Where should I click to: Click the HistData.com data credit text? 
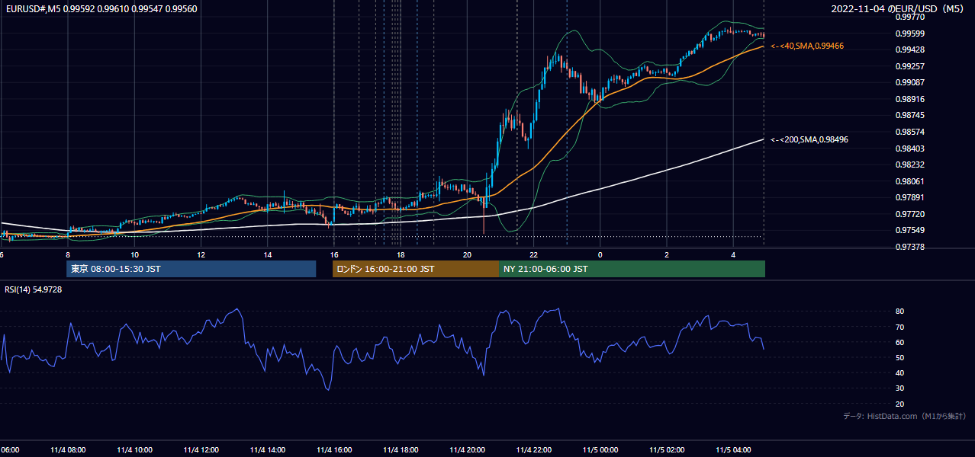905,416
